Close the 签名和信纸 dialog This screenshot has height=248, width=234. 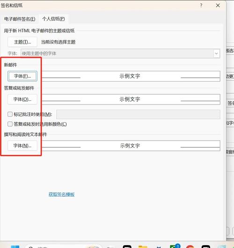click(218, 6)
